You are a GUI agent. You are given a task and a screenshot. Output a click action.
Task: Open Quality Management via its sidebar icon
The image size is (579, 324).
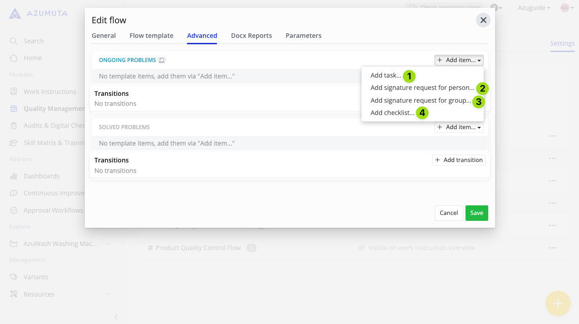(x=14, y=108)
